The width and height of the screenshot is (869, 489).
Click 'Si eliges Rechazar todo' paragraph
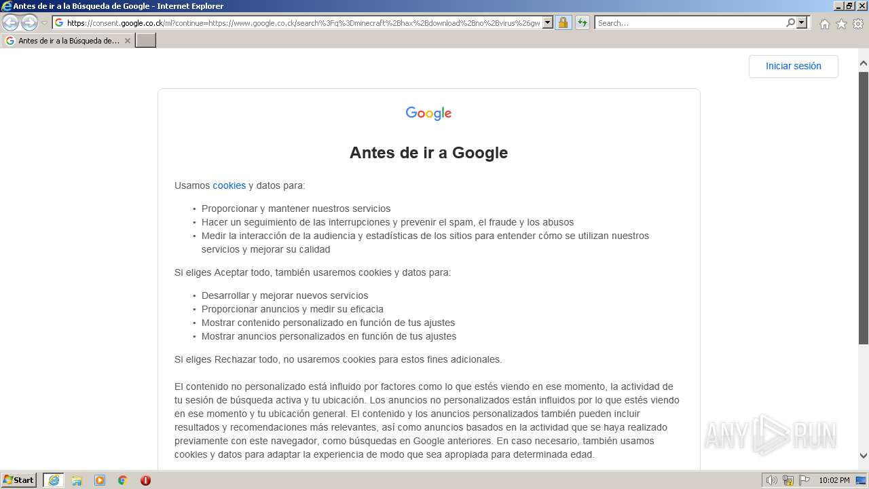[x=338, y=359]
